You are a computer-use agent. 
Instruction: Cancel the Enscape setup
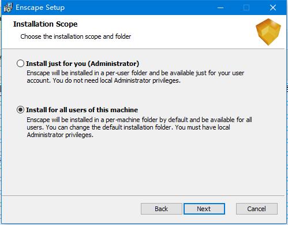coord(257,209)
